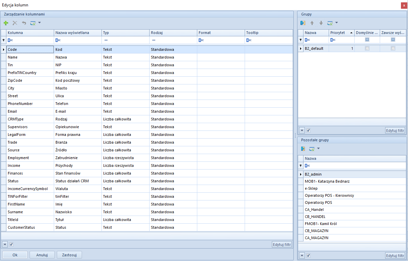
Task: Toggle filter enabled checkbox below columns table
Action: 11,244
